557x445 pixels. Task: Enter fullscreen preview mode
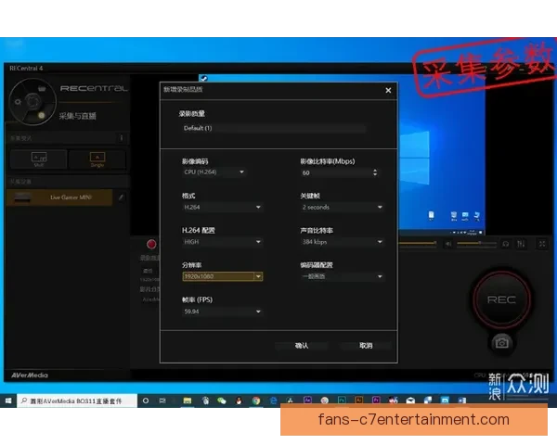pos(542,244)
